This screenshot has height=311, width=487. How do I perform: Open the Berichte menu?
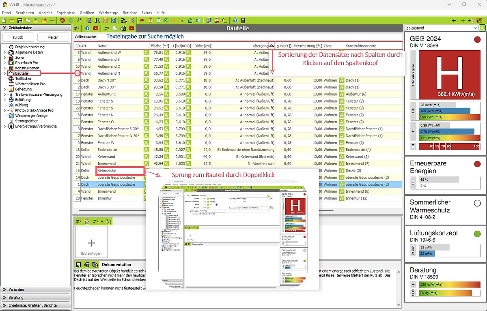point(129,13)
